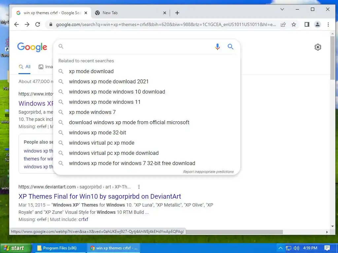This screenshot has width=338, height=253.
Task: Open the notification center icon
Action: tap(327, 248)
